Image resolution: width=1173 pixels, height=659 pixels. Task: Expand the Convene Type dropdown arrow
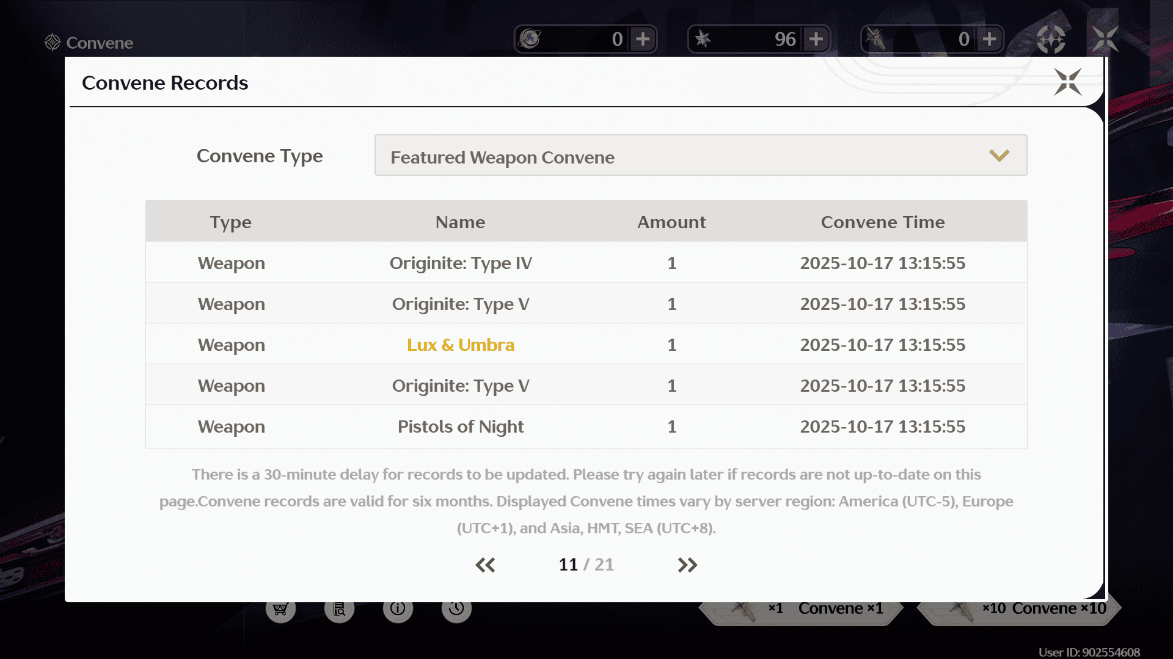coord(999,156)
